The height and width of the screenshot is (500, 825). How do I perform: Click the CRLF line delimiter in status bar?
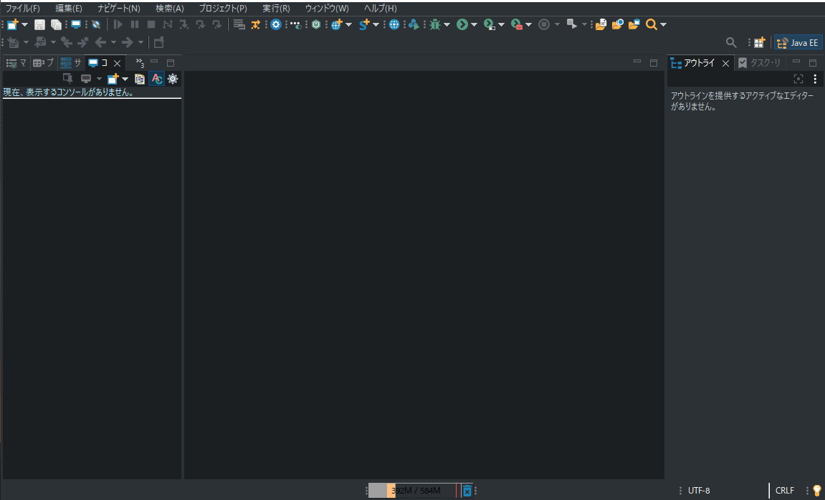coord(784,491)
